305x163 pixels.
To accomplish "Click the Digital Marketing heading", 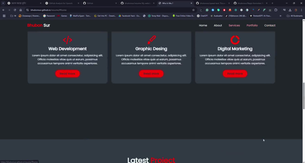I will pyautogui.click(x=235, y=49).
